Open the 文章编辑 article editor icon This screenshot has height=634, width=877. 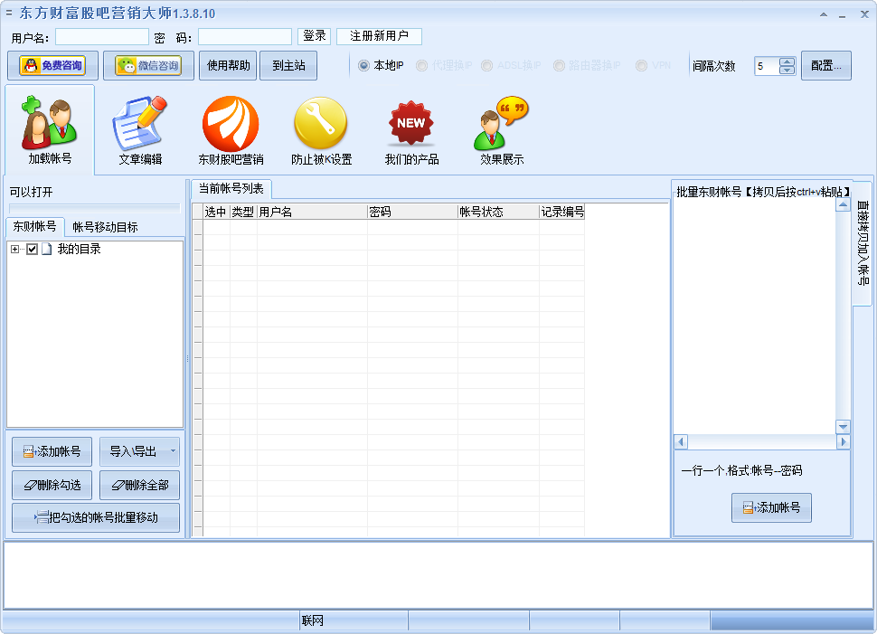tap(140, 130)
